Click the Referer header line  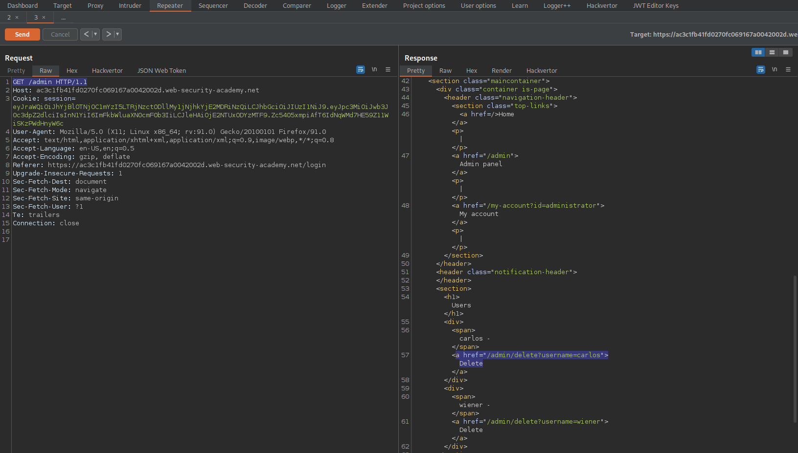pos(169,165)
